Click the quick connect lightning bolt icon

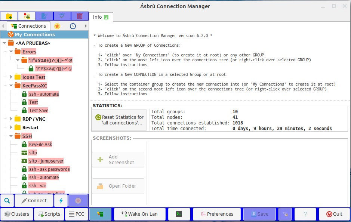pyautogui.click(x=61, y=201)
